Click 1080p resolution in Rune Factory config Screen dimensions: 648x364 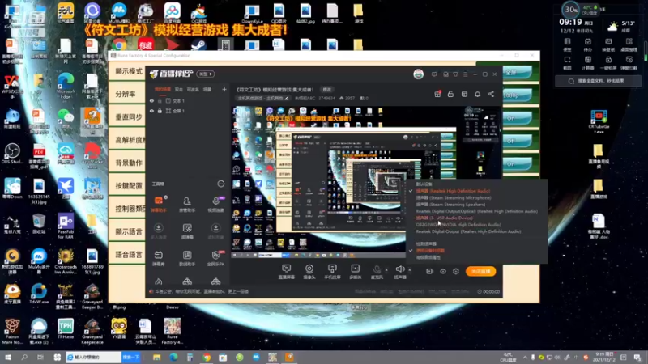[517, 95]
